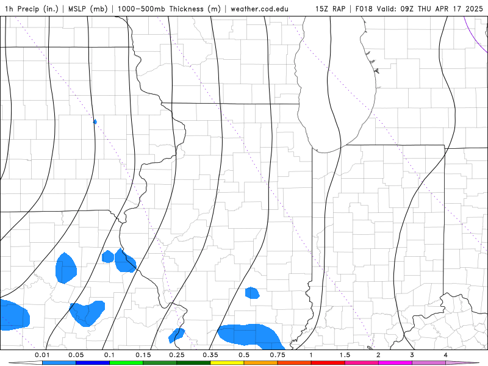Click the 1.5 legend value
Viewport: 488px width, 366px height.
345,355
